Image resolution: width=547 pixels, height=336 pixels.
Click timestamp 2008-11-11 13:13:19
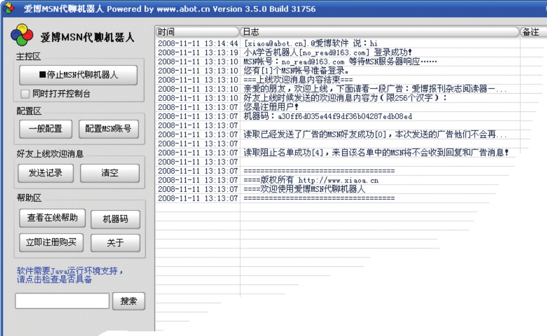[x=198, y=52]
